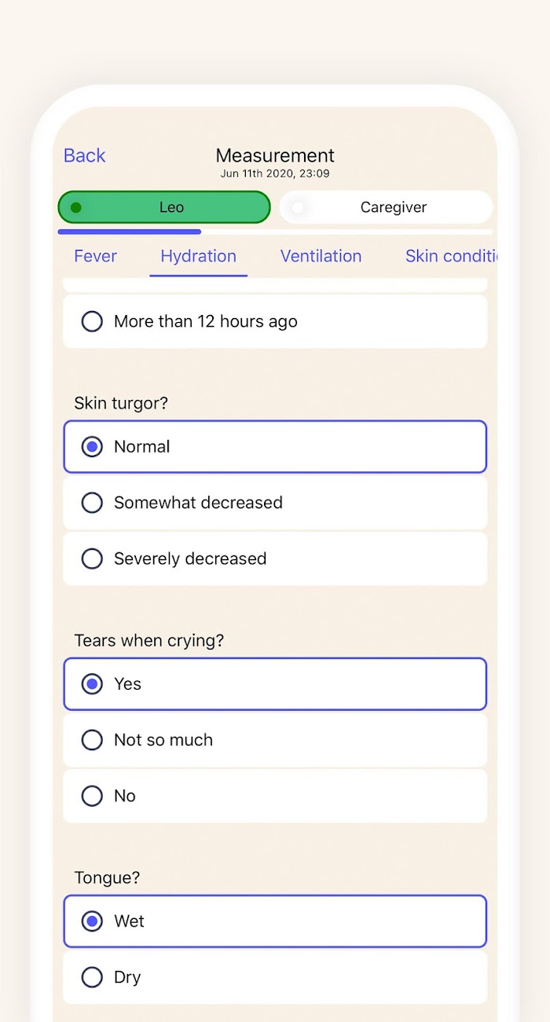The height and width of the screenshot is (1022, 550).
Task: Tap the green dot on Leo pill
Action: pyautogui.click(x=76, y=207)
